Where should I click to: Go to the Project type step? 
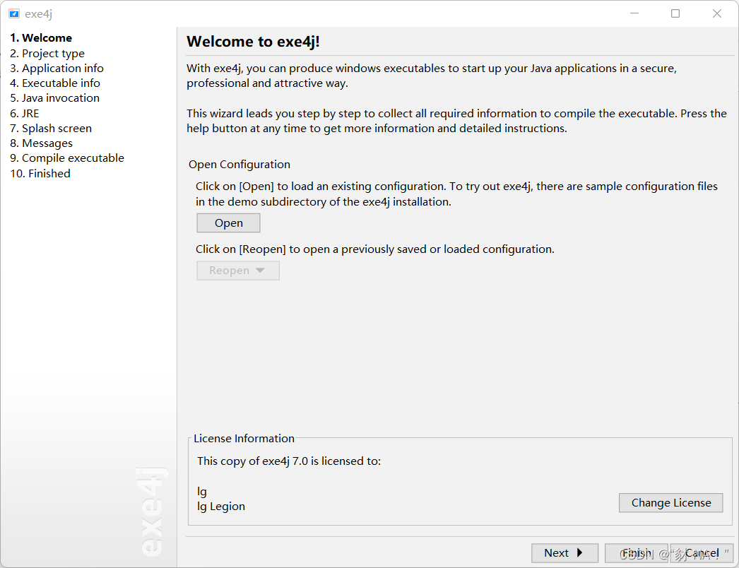47,53
